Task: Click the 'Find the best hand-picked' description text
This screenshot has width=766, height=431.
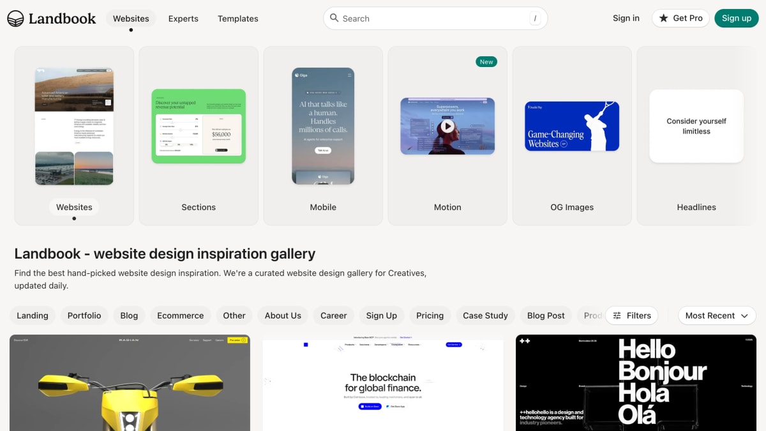Action: click(x=220, y=279)
